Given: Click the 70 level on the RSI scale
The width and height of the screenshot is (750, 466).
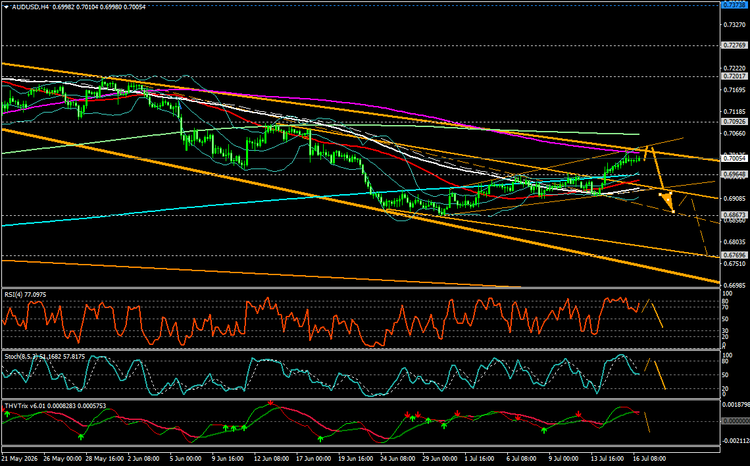Looking at the screenshot, I should coord(726,308).
